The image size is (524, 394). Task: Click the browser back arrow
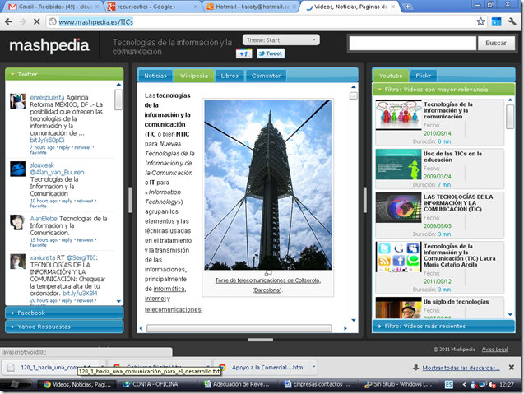(8, 21)
